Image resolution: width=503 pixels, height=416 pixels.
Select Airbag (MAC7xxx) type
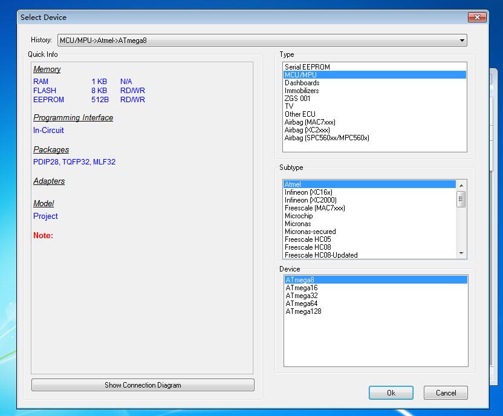374,122
